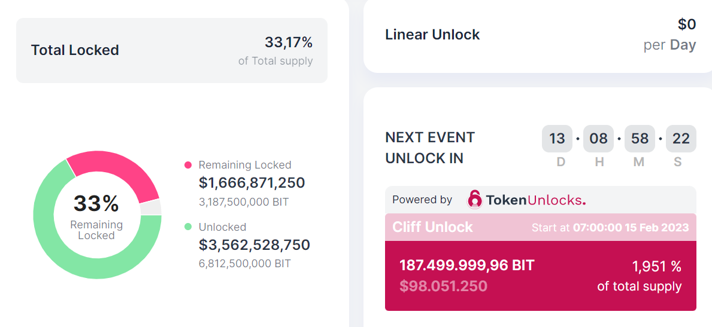Click the days countdown box showing 13
The image size is (712, 327).
click(x=557, y=139)
